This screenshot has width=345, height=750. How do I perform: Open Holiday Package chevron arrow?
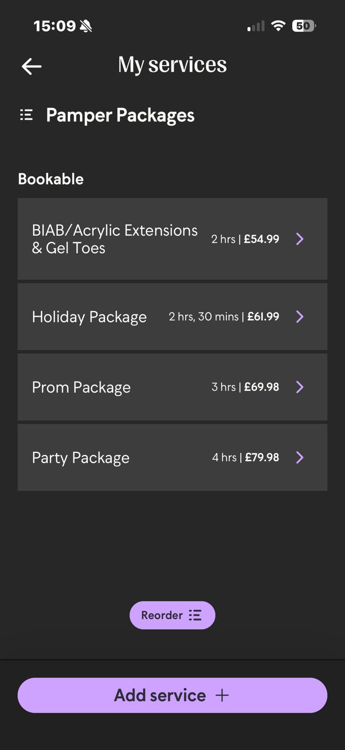[x=300, y=317]
